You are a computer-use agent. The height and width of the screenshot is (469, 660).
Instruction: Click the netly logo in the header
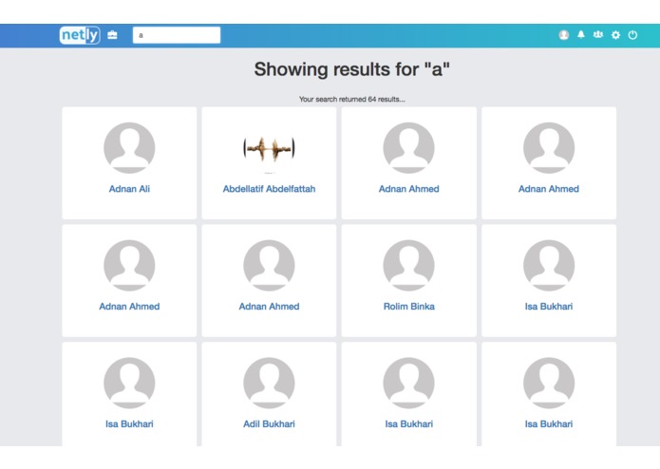[x=80, y=35]
